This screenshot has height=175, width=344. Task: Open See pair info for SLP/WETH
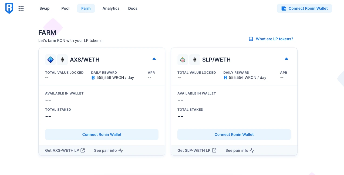click(240, 150)
